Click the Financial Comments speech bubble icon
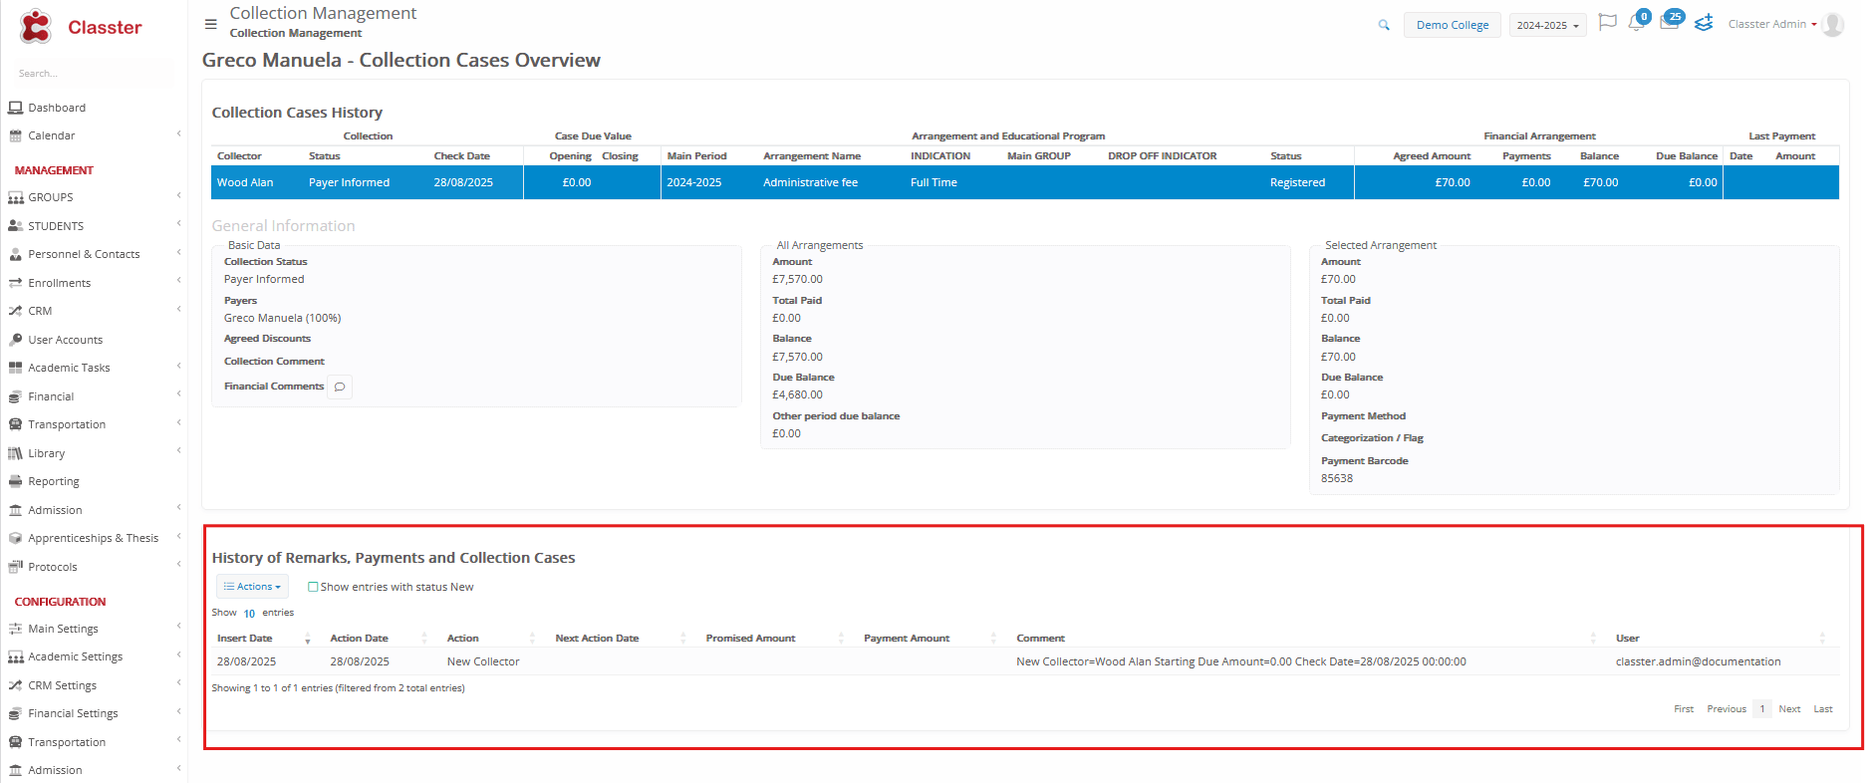1865x783 pixels. click(340, 387)
